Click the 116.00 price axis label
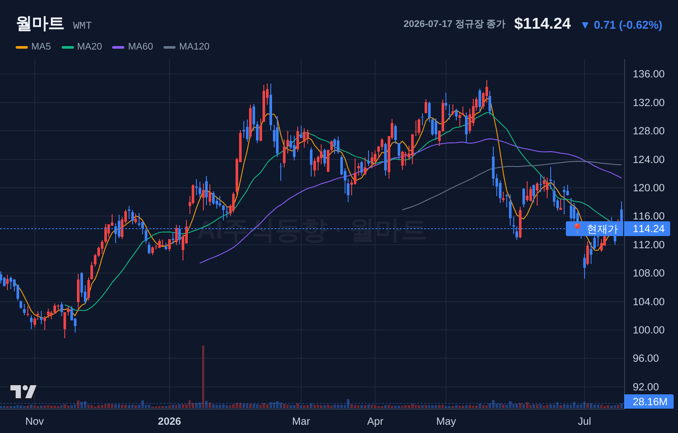Image resolution: width=678 pixels, height=433 pixels. click(648, 216)
